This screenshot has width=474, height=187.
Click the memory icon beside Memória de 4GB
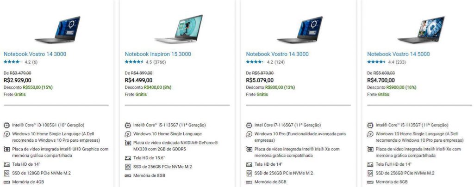pos(6,182)
